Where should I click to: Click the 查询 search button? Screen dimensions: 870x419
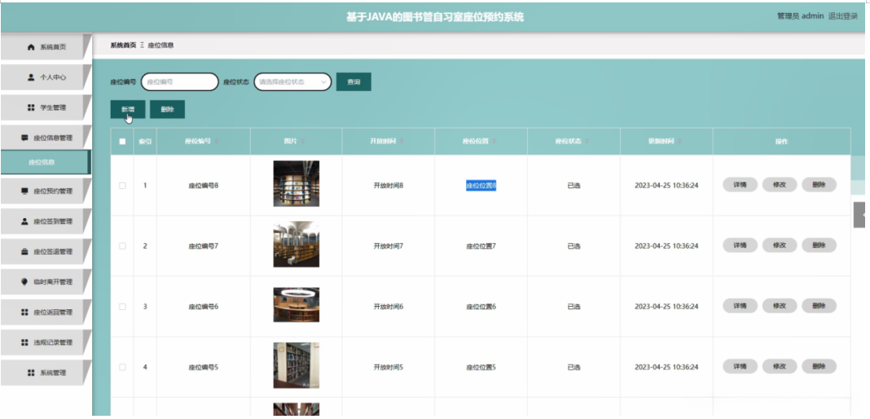pyautogui.click(x=354, y=82)
